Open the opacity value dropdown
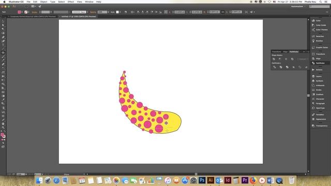331x186 pixels. click(x=109, y=12)
